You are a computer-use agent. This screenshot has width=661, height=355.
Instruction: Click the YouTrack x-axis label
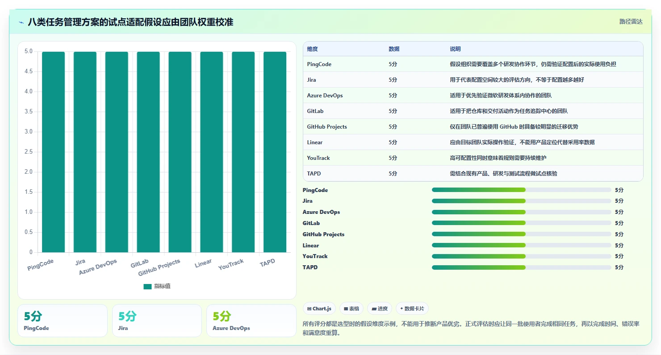(231, 264)
